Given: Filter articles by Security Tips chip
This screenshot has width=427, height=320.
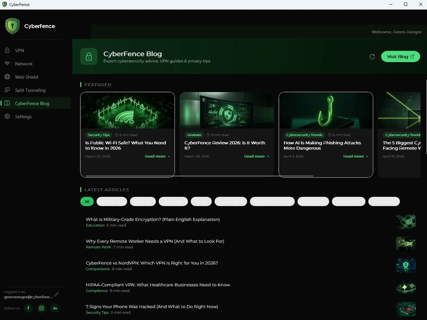Looking at the screenshot, I should (x=112, y=201).
